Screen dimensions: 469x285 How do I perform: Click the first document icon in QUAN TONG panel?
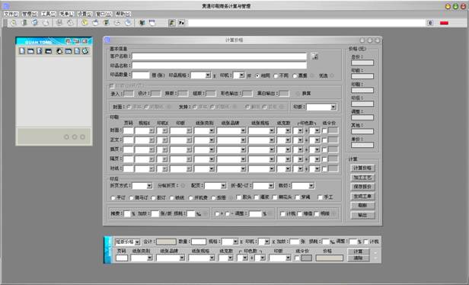22,51
